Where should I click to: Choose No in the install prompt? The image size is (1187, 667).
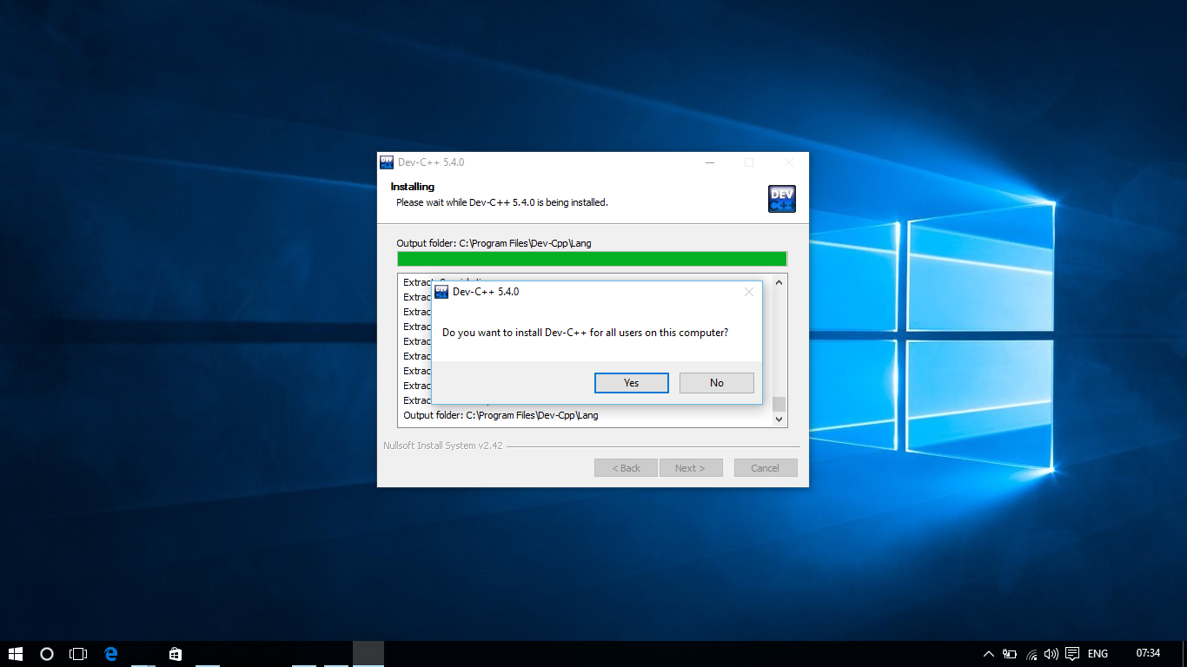point(717,383)
